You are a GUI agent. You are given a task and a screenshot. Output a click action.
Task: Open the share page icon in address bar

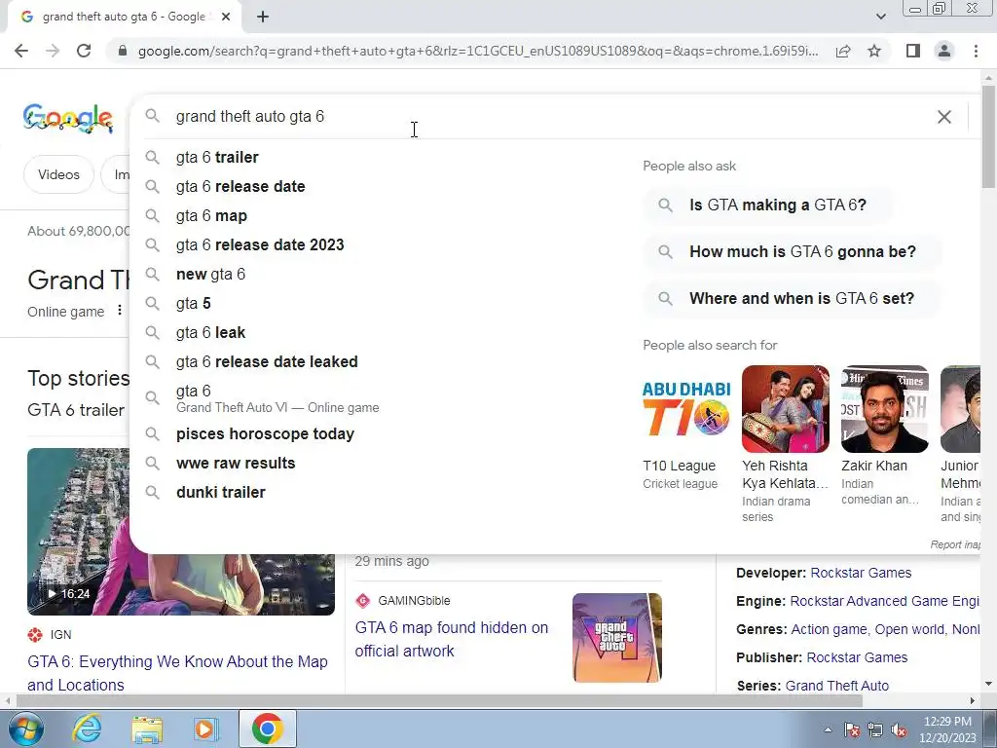(843, 51)
